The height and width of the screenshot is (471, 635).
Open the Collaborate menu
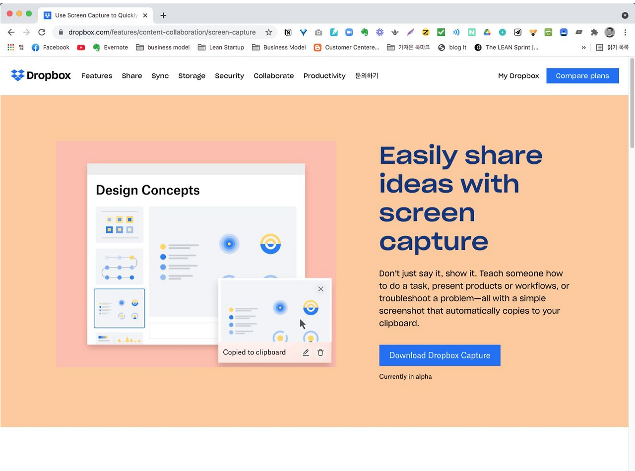273,76
